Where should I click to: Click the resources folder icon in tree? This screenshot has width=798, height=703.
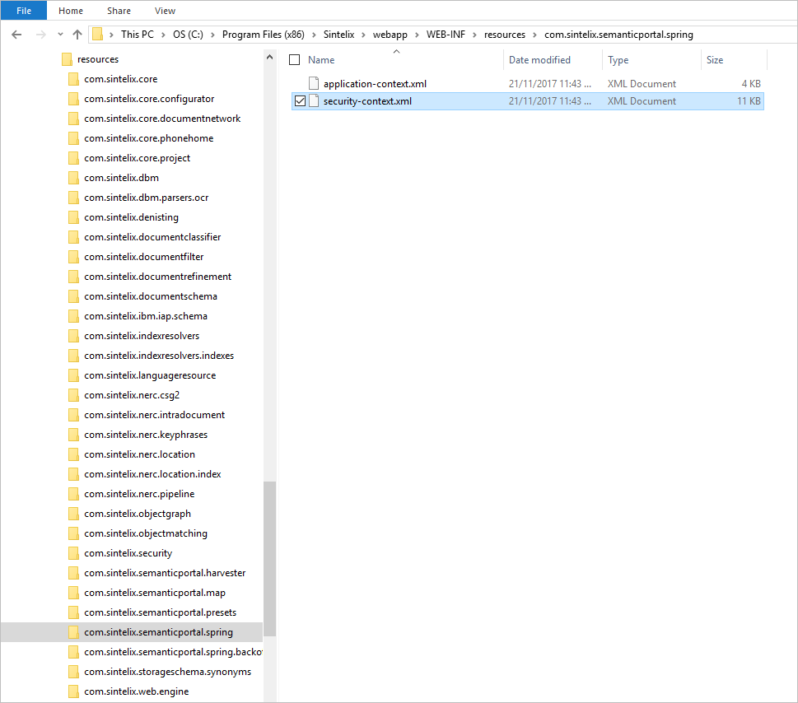click(68, 59)
